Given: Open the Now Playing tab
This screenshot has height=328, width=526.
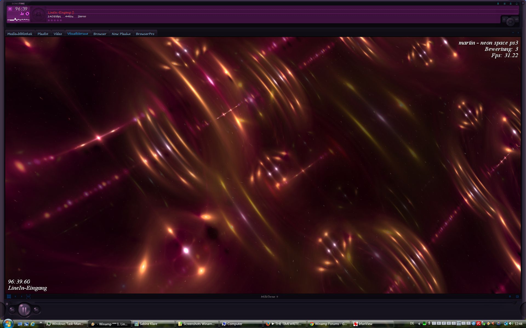Looking at the screenshot, I should (121, 34).
